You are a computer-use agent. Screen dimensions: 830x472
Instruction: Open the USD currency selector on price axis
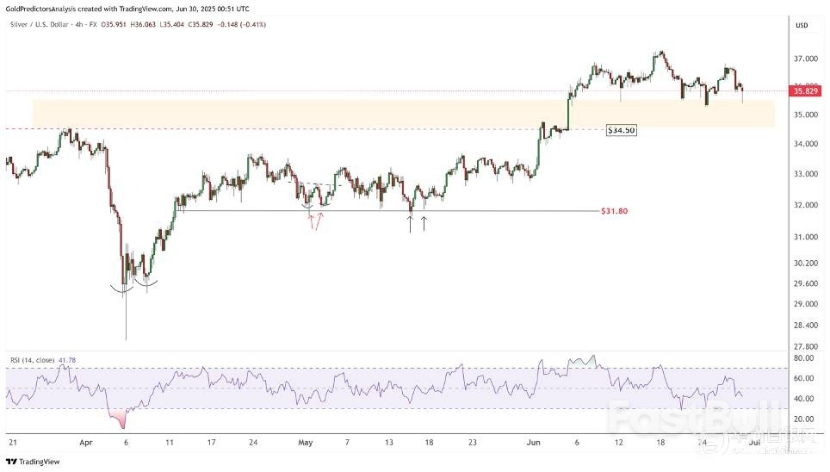pyautogui.click(x=802, y=25)
